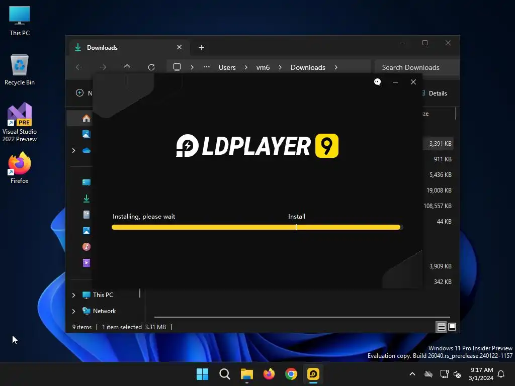This screenshot has width=515, height=386.
Task: Launch Firefox from the taskbar
Action: 269,374
